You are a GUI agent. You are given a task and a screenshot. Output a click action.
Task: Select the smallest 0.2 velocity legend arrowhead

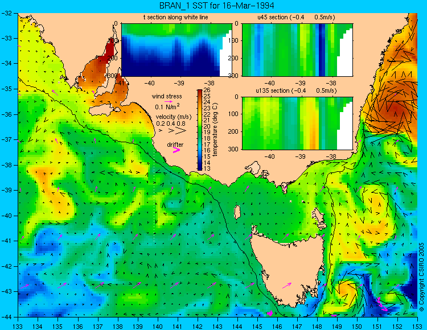(x=161, y=131)
